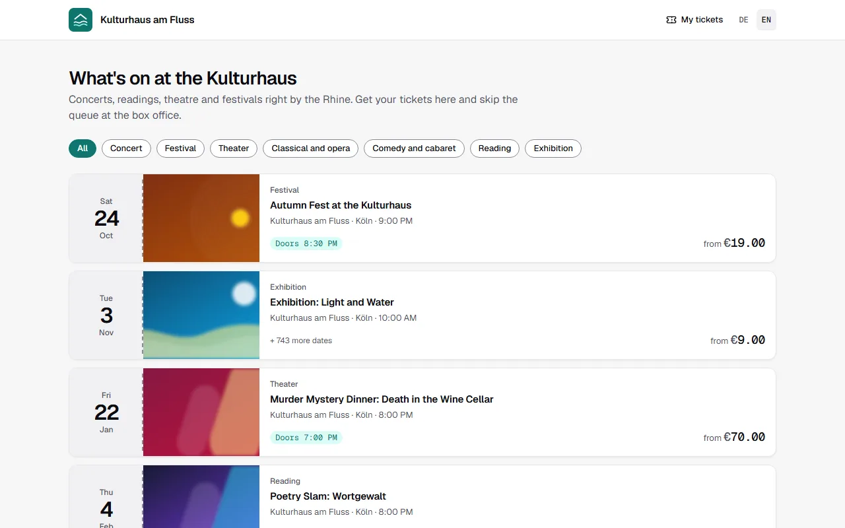Click the Köln · 10:00 AM venue line

tap(343, 318)
